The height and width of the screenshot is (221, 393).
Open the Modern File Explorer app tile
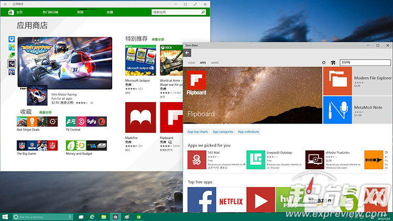pos(337,81)
